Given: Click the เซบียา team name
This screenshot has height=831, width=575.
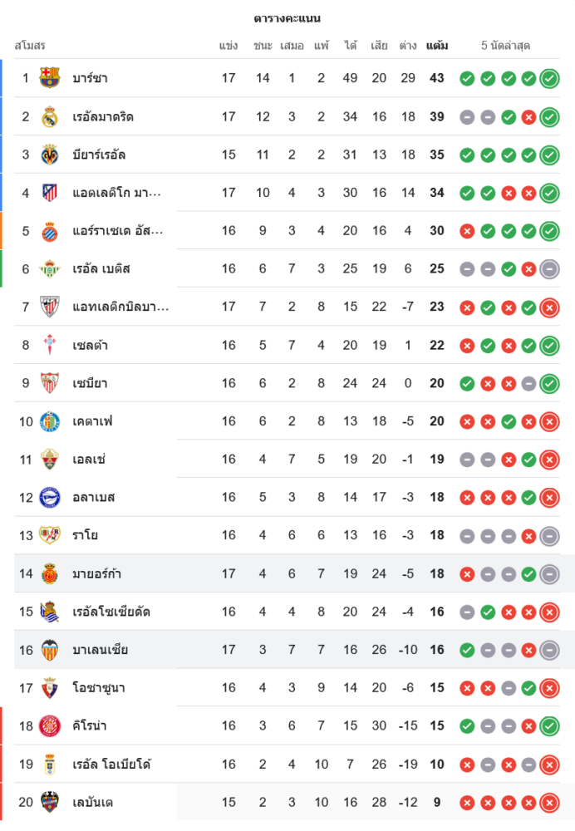Looking at the screenshot, I should click(90, 383).
